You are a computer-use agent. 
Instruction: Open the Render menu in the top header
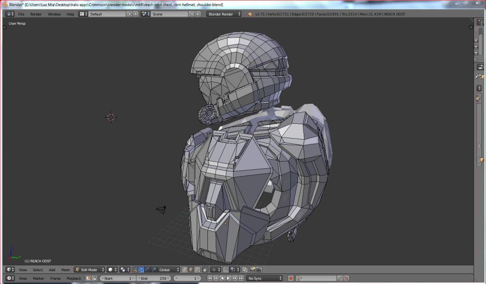tap(36, 14)
